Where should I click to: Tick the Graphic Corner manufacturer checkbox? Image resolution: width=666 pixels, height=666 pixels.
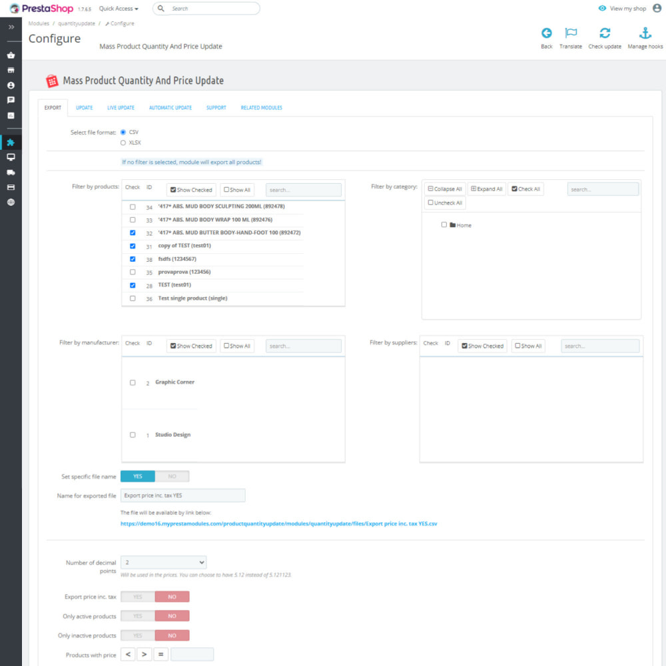[133, 383]
